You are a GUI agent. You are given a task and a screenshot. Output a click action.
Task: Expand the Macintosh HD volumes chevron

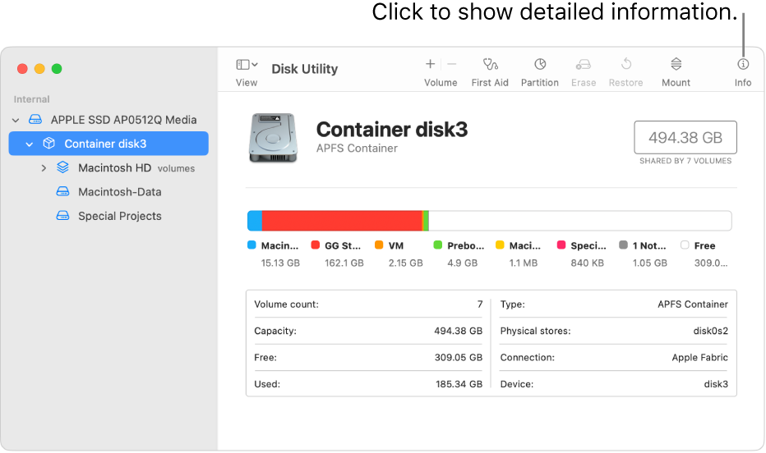point(44,168)
